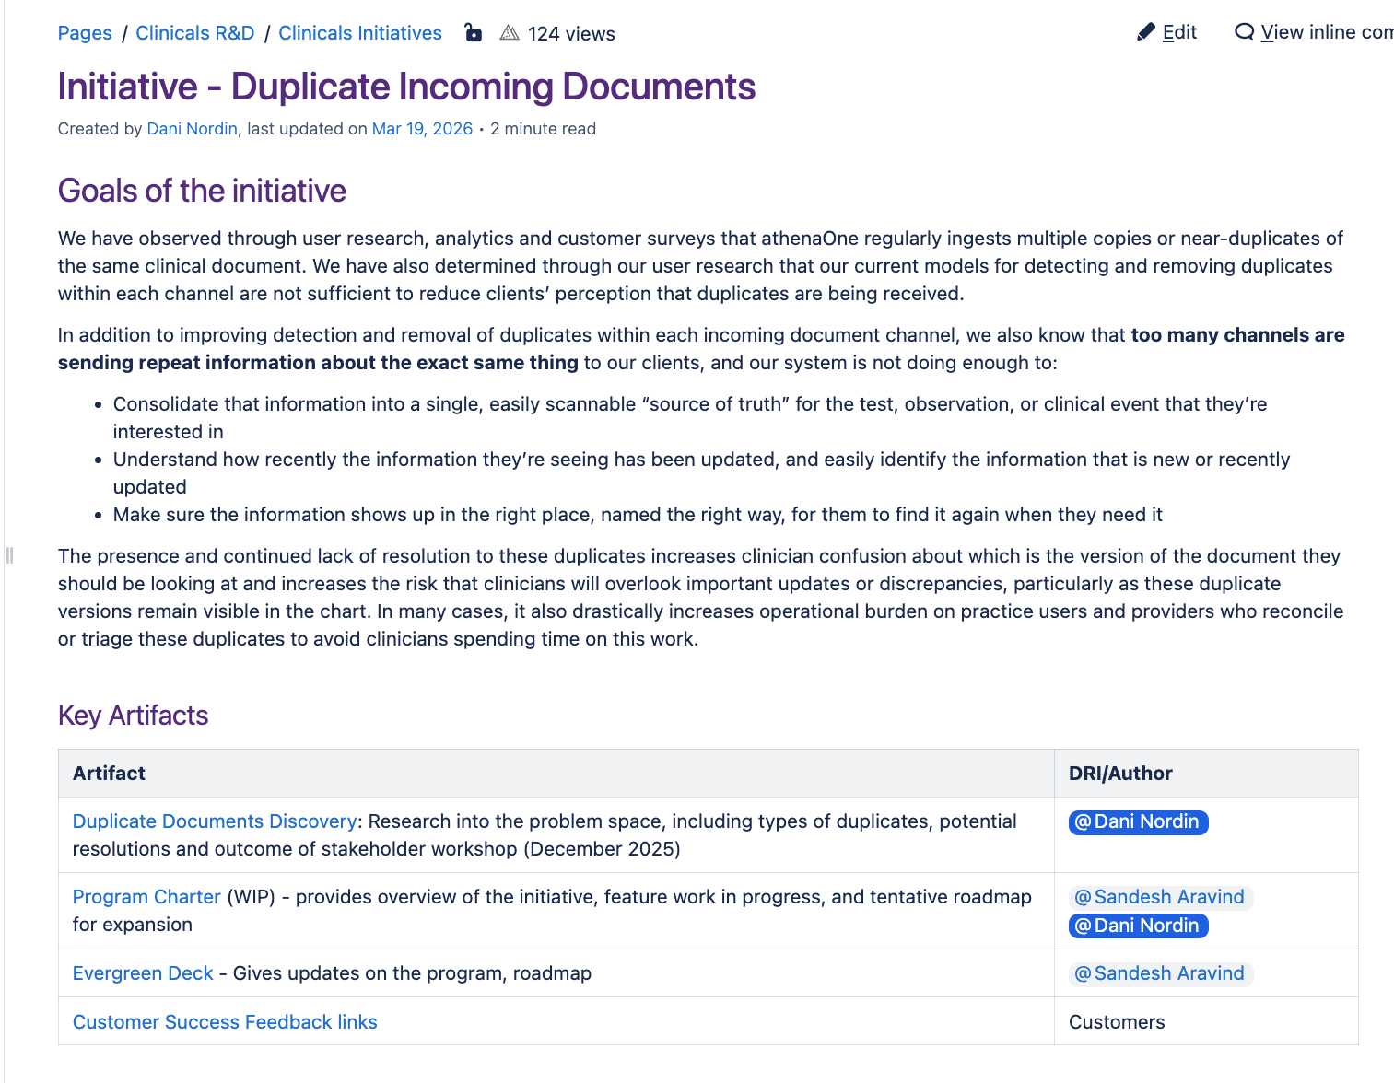Click the 2 minute read text

coord(543,129)
